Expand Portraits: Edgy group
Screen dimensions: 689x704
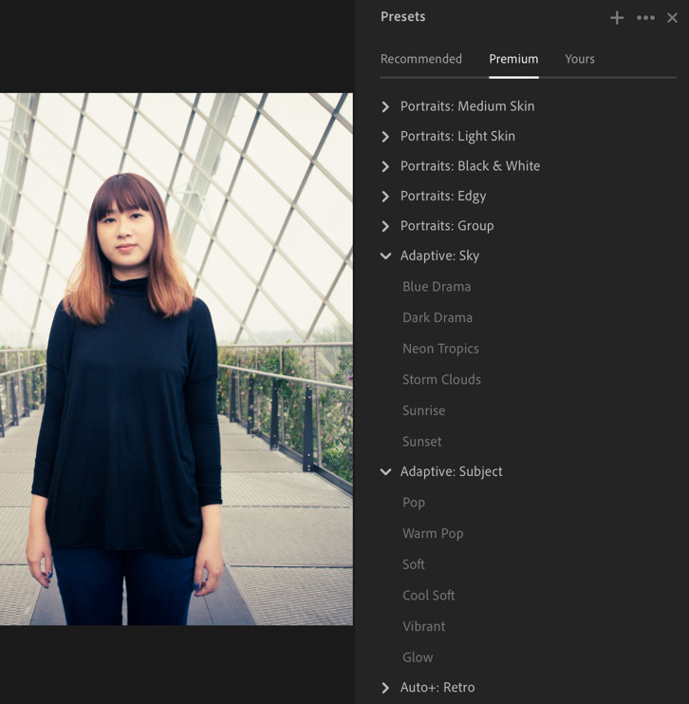pos(434,197)
